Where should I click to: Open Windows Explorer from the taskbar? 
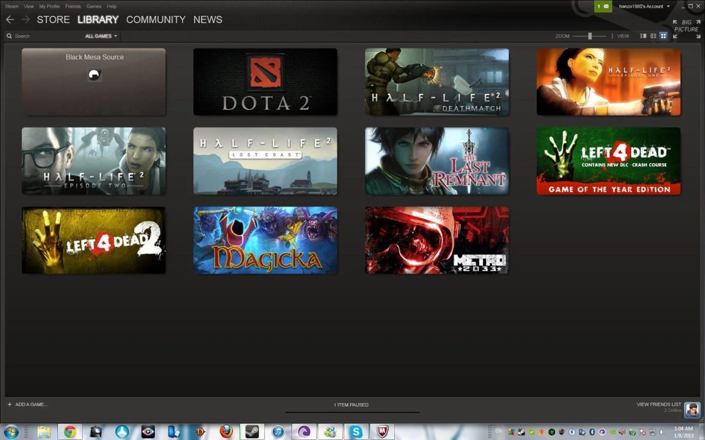(x=44, y=432)
